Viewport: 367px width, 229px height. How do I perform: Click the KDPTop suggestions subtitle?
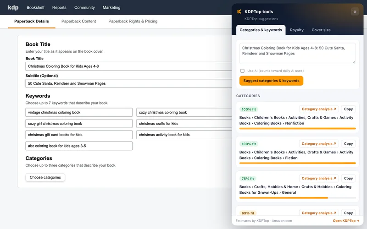pos(261,19)
